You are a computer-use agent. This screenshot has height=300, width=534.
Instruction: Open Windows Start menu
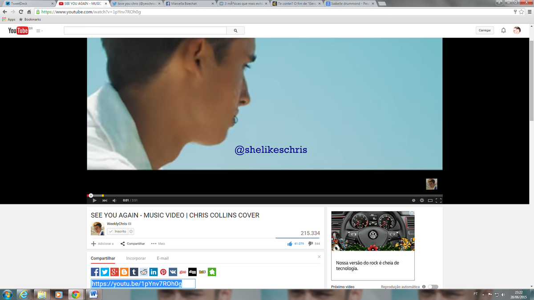tap(8, 294)
